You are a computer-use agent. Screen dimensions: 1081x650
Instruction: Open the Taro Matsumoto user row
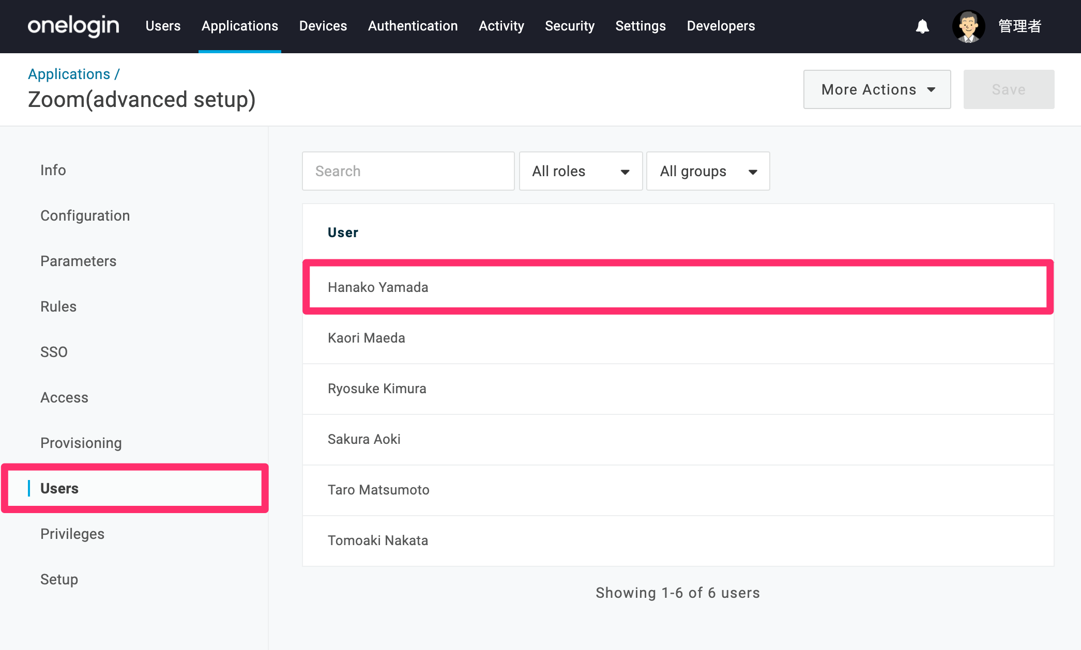pos(678,490)
